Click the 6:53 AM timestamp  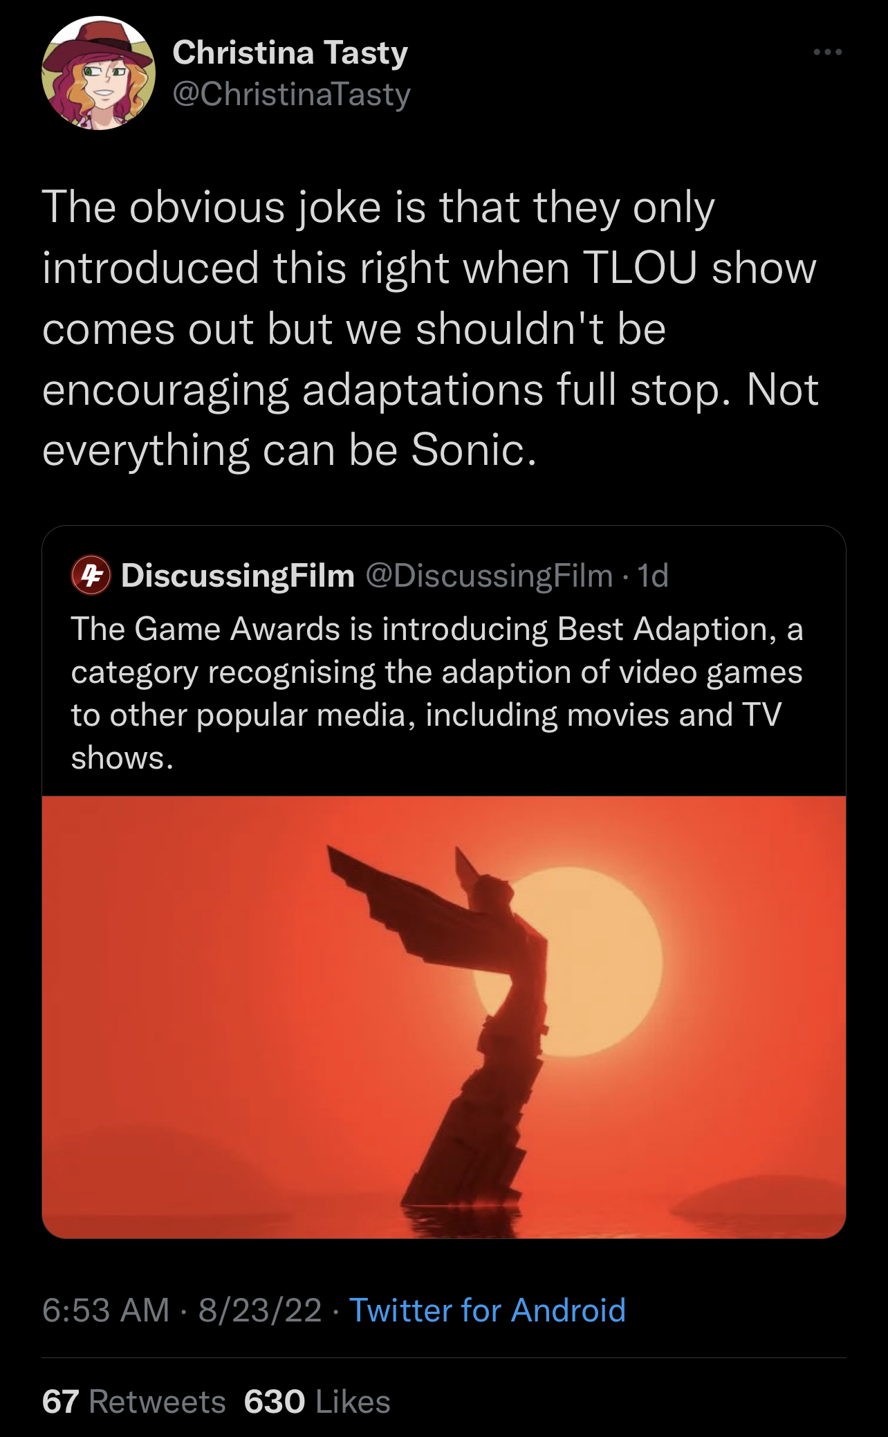[106, 1310]
